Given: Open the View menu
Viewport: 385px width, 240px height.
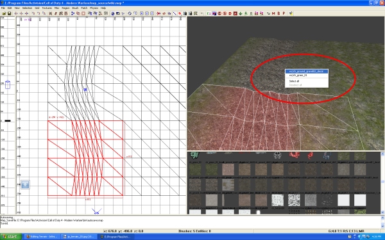Looking at the screenshot, I should click(17, 8).
